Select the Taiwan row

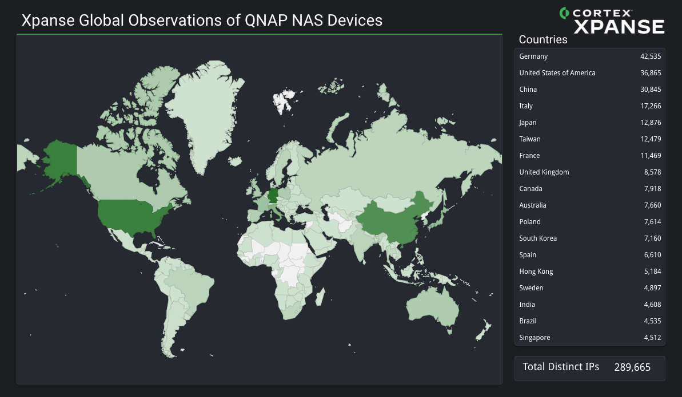590,139
